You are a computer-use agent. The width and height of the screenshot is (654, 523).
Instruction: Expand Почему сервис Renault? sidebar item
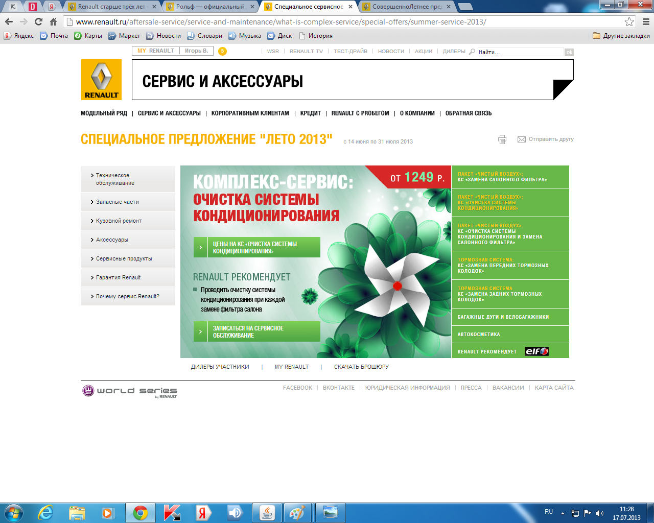pos(128,296)
